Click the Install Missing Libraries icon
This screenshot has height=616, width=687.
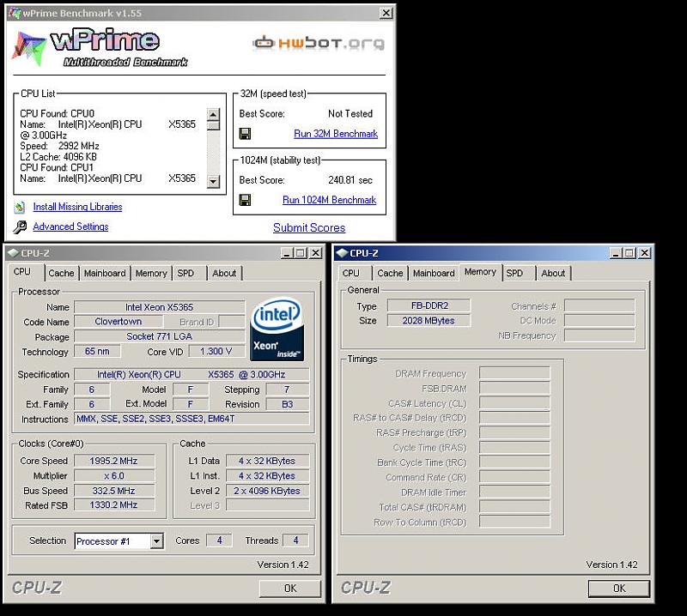pos(19,207)
